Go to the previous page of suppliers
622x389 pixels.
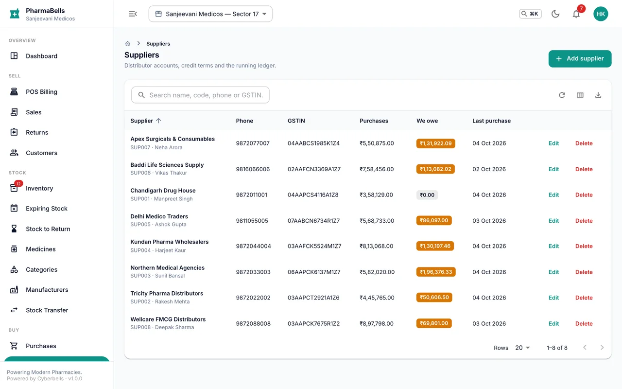(x=585, y=348)
